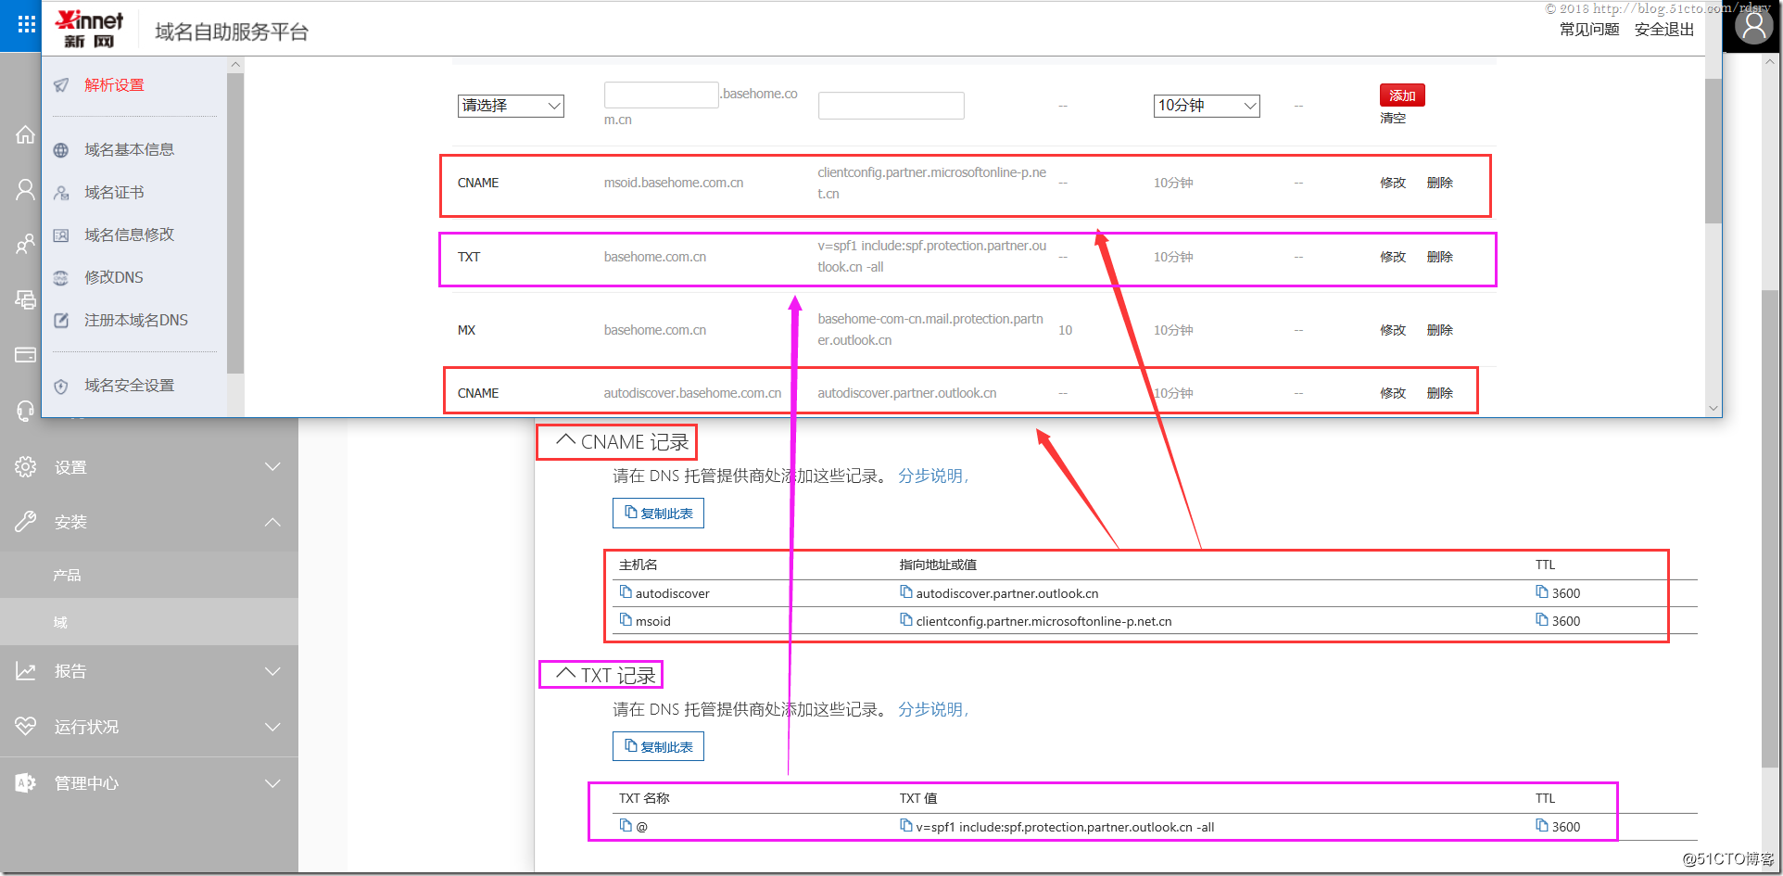
Task: Copy the TTL 3600 of TXT row
Action: 1541,826
